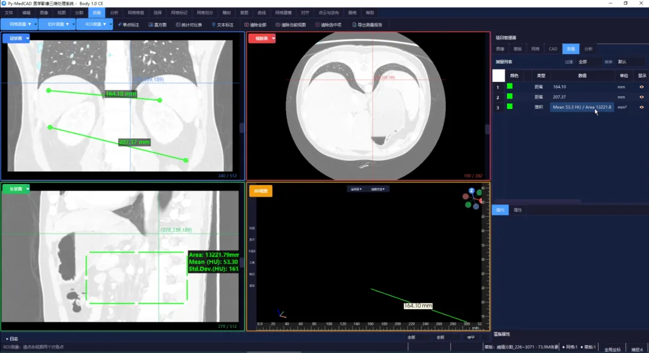This screenshot has width=649, height=353.
Task: Click the white select-all box in the measurement table header
Action: pos(498,75)
